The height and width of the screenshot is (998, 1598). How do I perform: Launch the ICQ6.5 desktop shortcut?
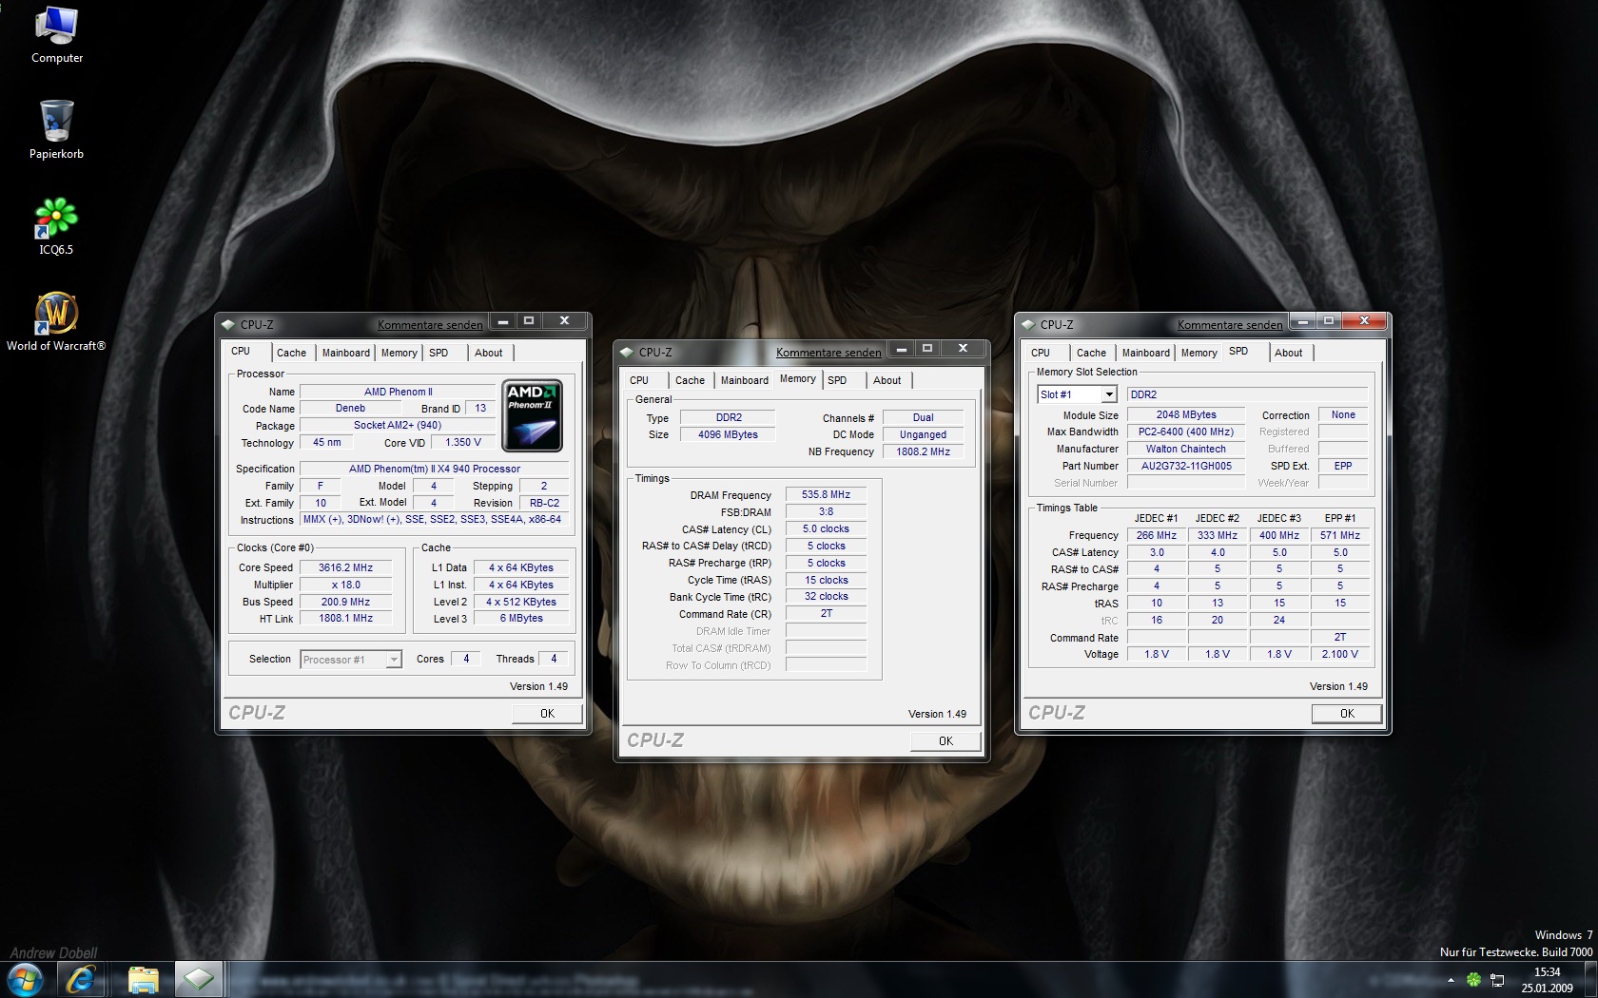click(x=56, y=226)
